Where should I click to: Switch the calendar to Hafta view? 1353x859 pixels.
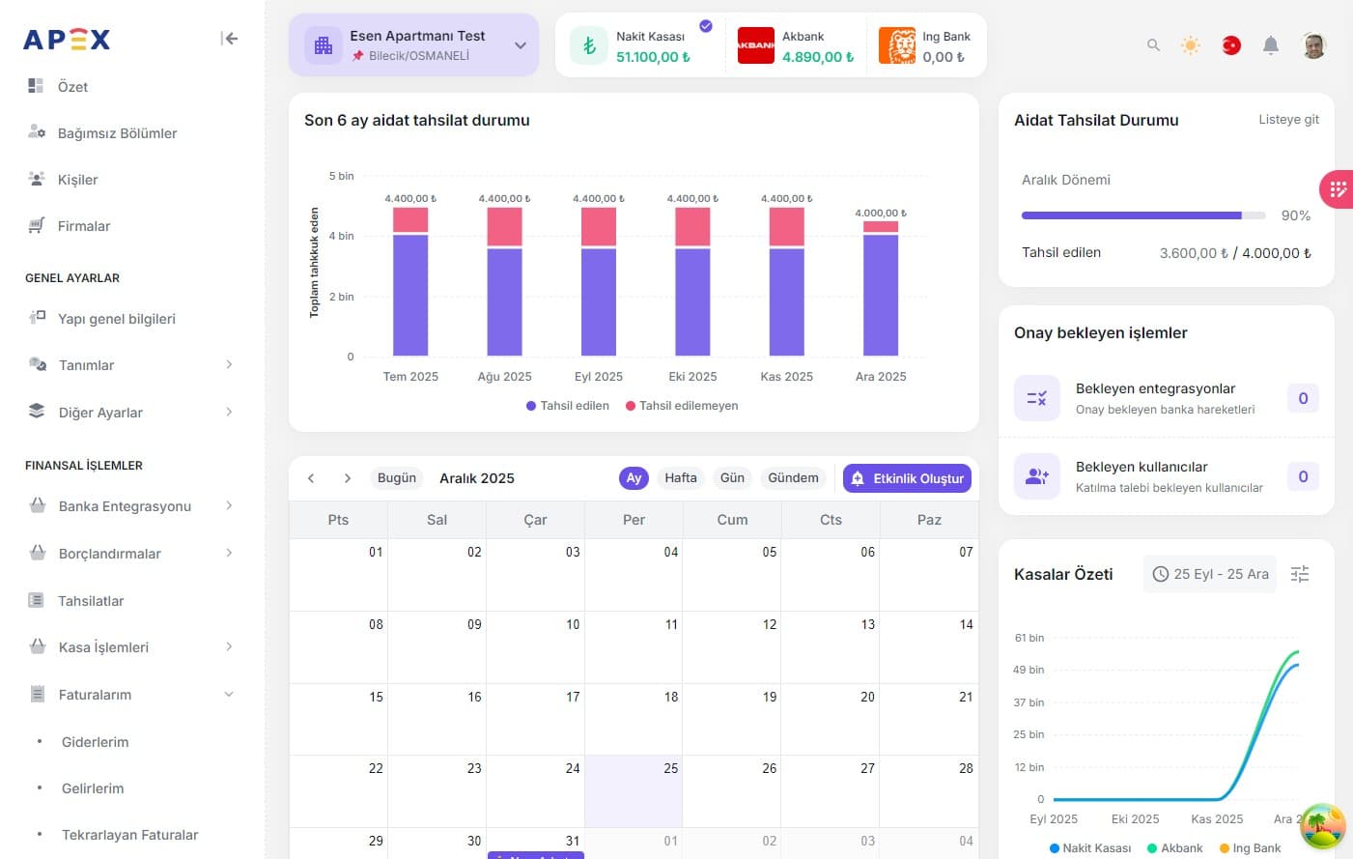coord(680,477)
